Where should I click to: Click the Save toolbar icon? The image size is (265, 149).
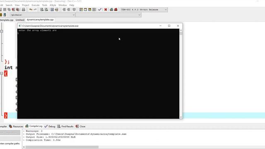click(x=5, y=10)
